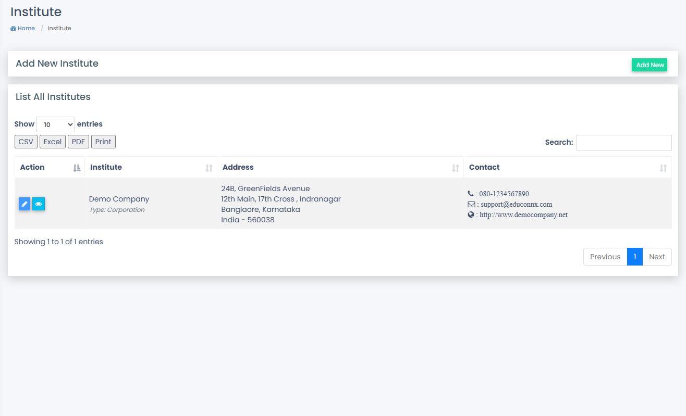Viewport: 686px width, 416px height.
Task: Focus the Search input field
Action: (624, 143)
